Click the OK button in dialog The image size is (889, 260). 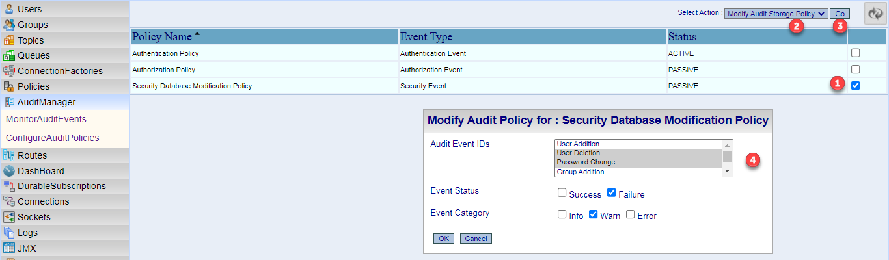444,239
